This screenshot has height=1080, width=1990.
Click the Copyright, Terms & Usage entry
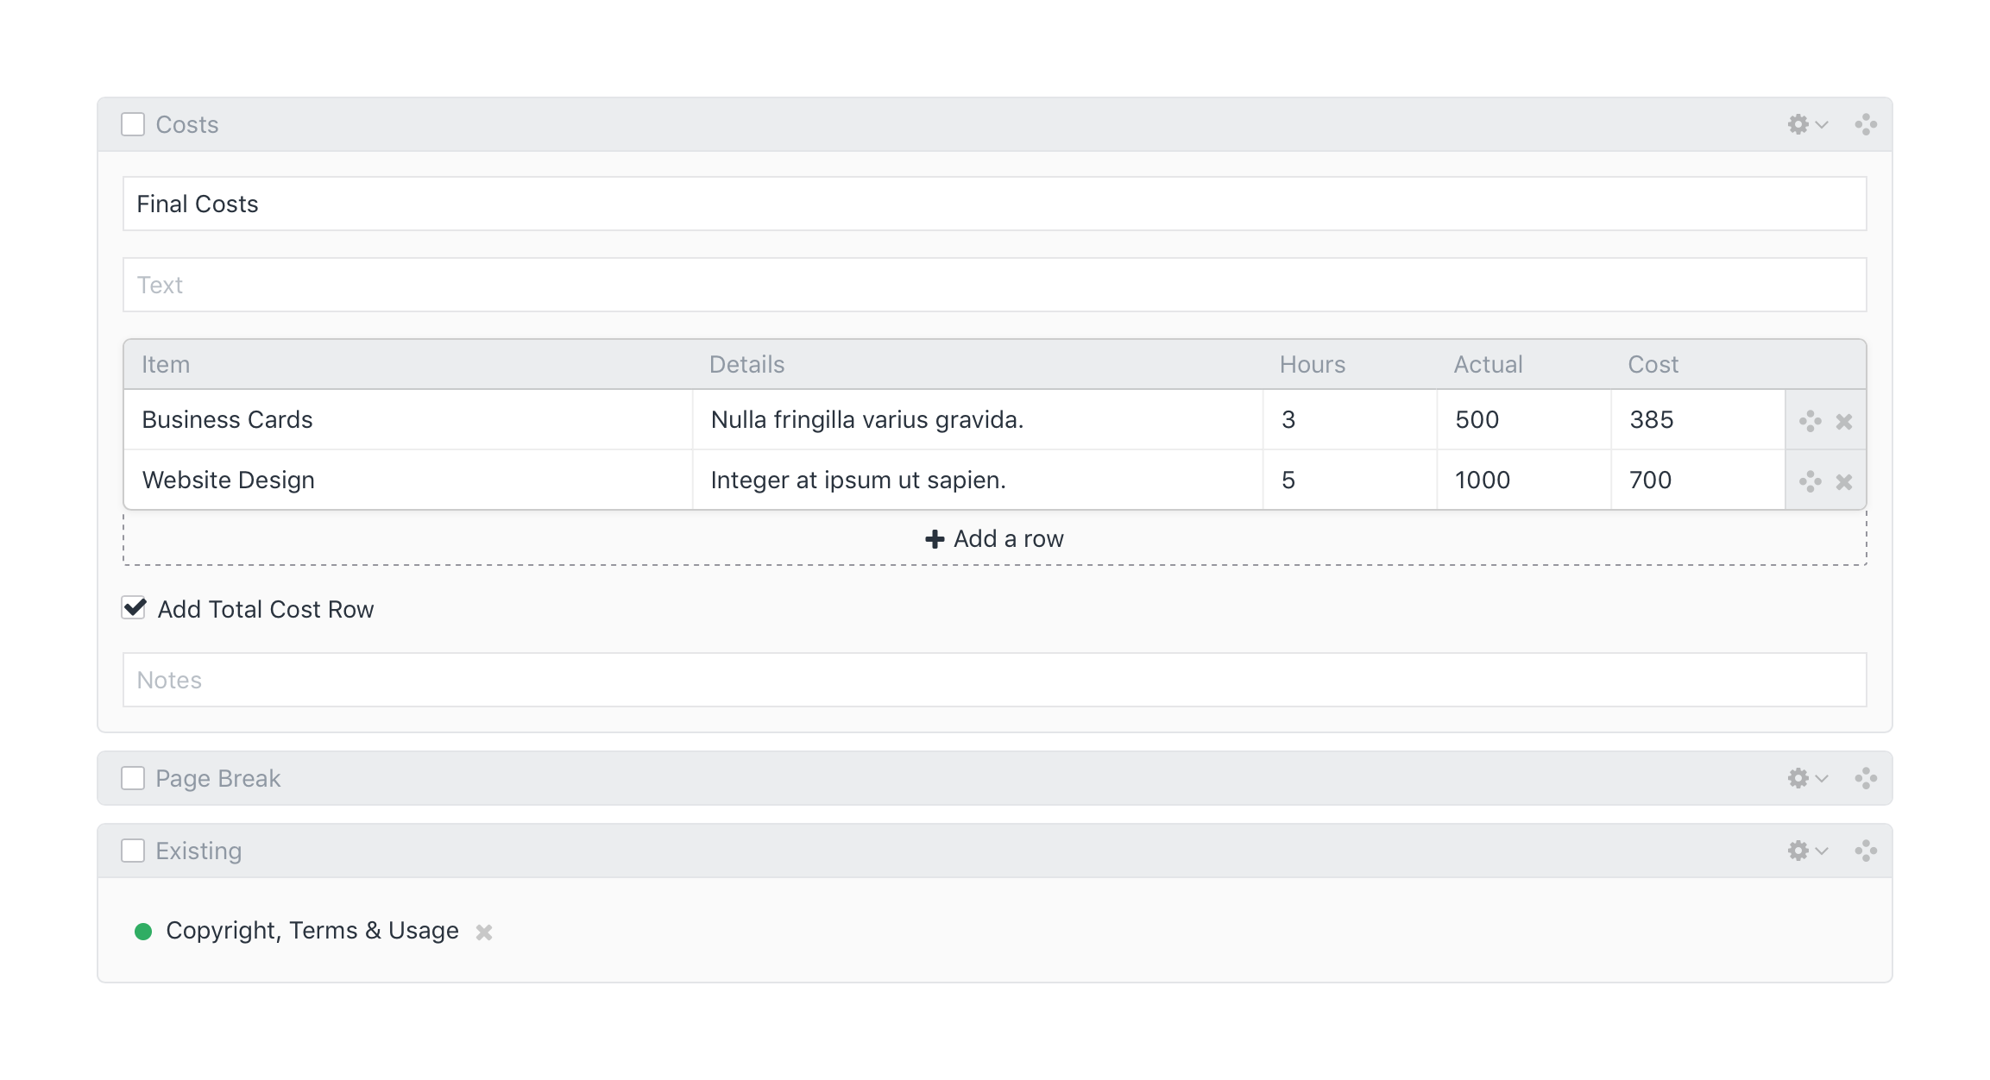click(312, 931)
